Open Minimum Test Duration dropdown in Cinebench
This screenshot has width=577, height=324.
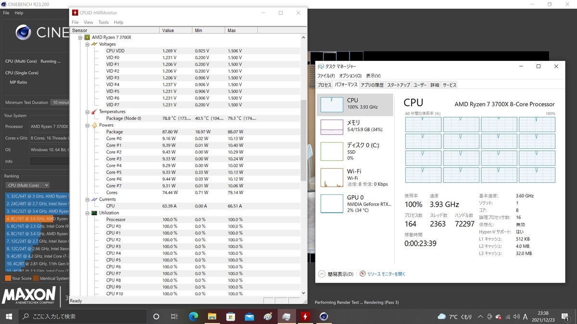coord(60,102)
